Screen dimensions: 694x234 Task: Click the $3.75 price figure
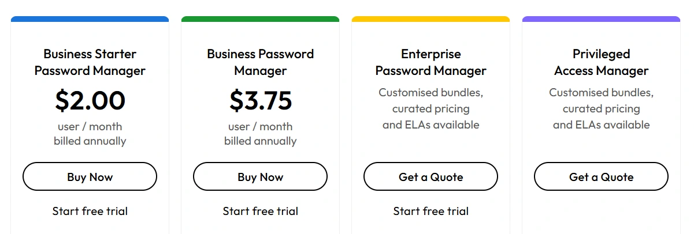[x=260, y=100]
